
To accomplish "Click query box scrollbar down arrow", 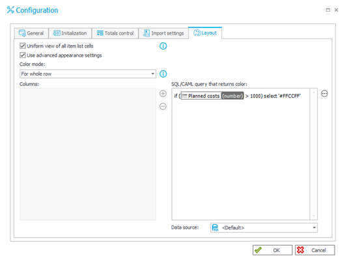I will click(x=314, y=216).
